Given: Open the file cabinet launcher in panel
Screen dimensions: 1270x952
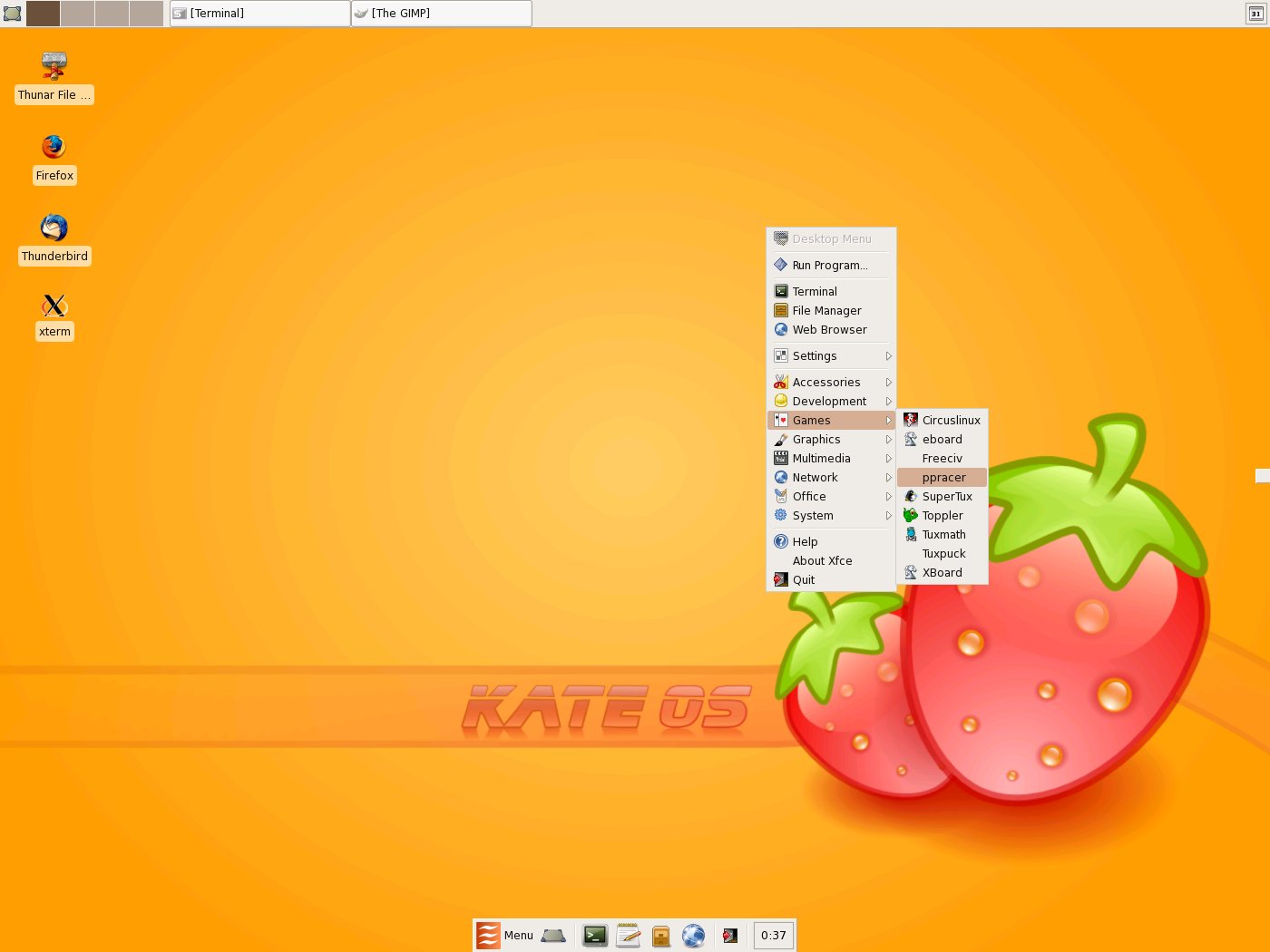Looking at the screenshot, I should coord(661,935).
